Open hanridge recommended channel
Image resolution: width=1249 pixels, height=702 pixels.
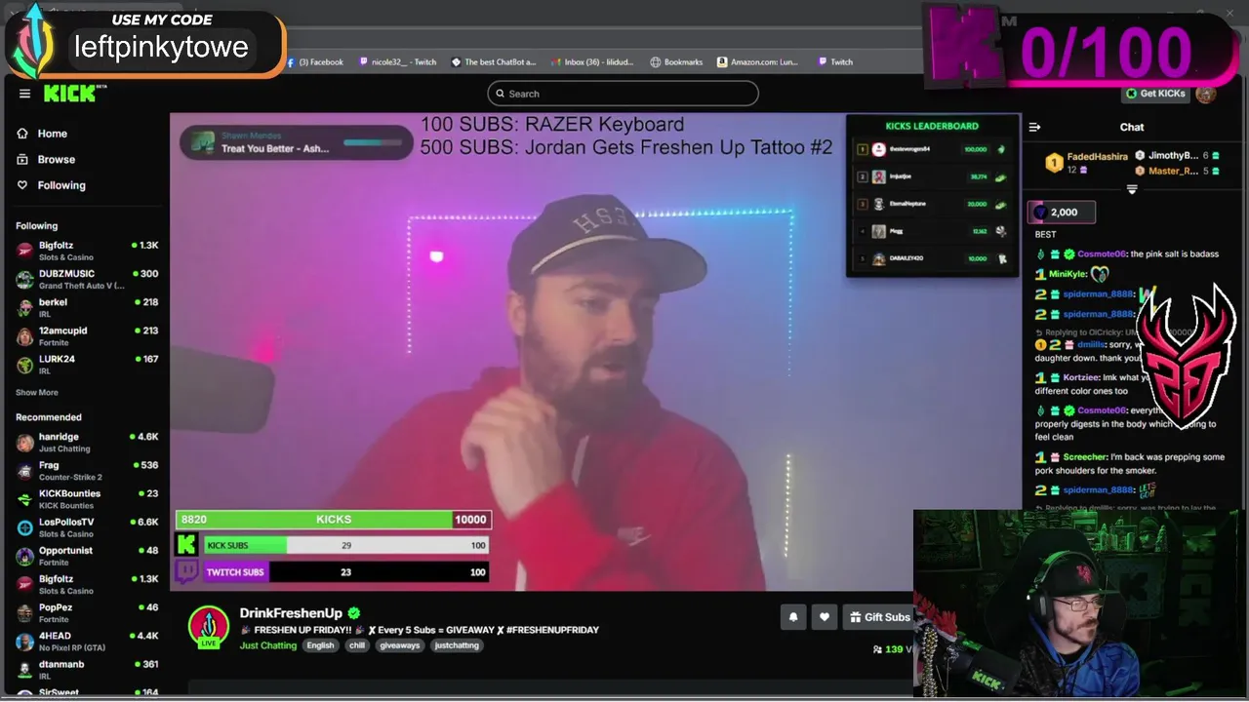[x=86, y=443]
